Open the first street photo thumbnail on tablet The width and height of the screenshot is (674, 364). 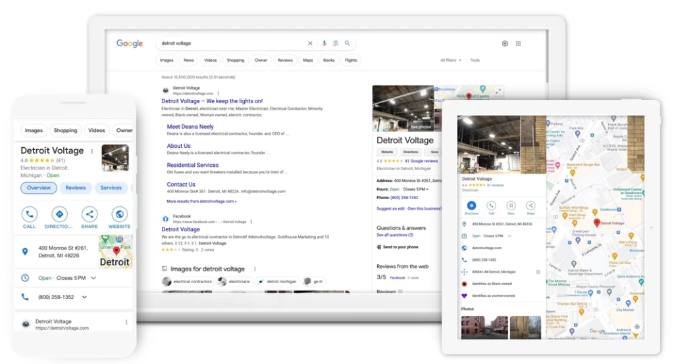pyautogui.click(x=484, y=327)
